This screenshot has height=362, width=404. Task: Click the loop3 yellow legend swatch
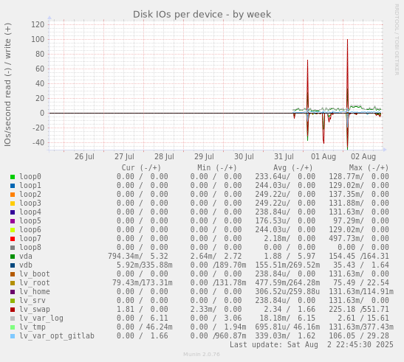[x=13, y=203]
